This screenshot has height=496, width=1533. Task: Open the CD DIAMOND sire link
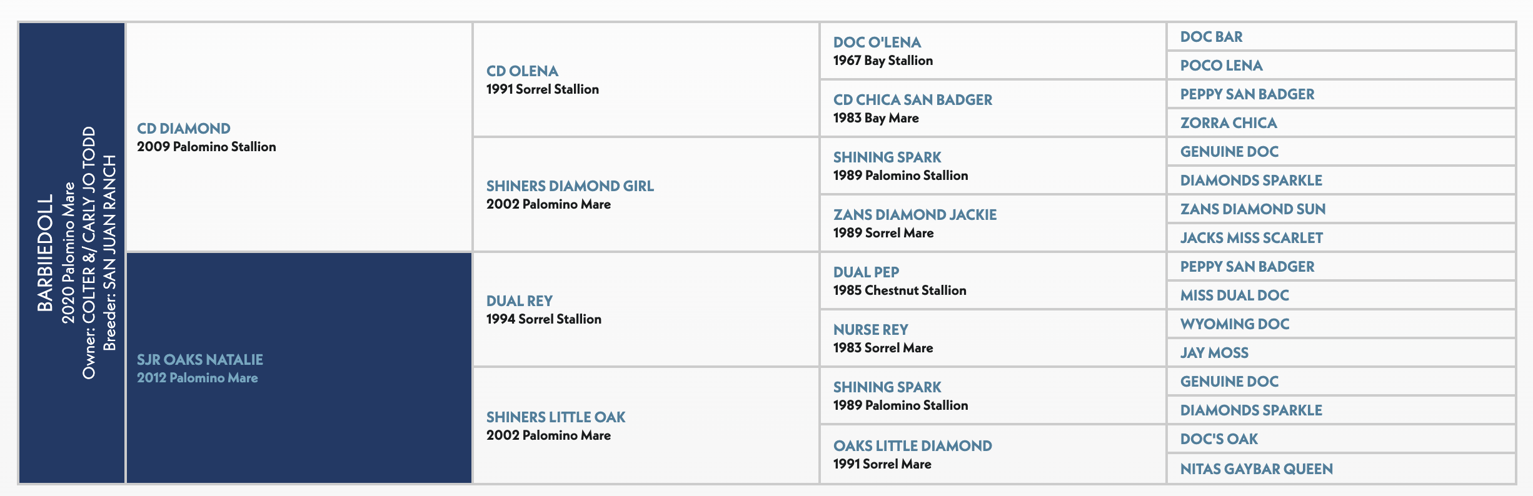183,129
